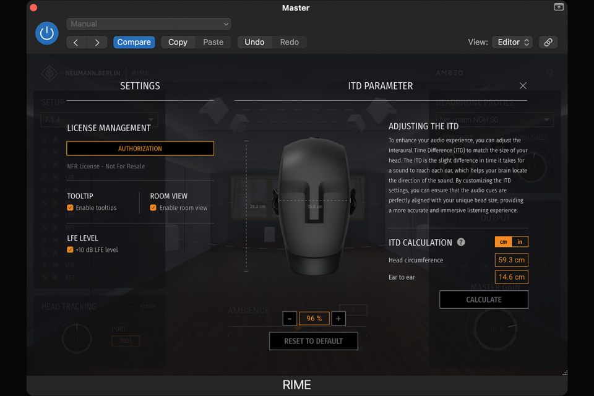Toggle the plugin power bypass button

tap(46, 33)
